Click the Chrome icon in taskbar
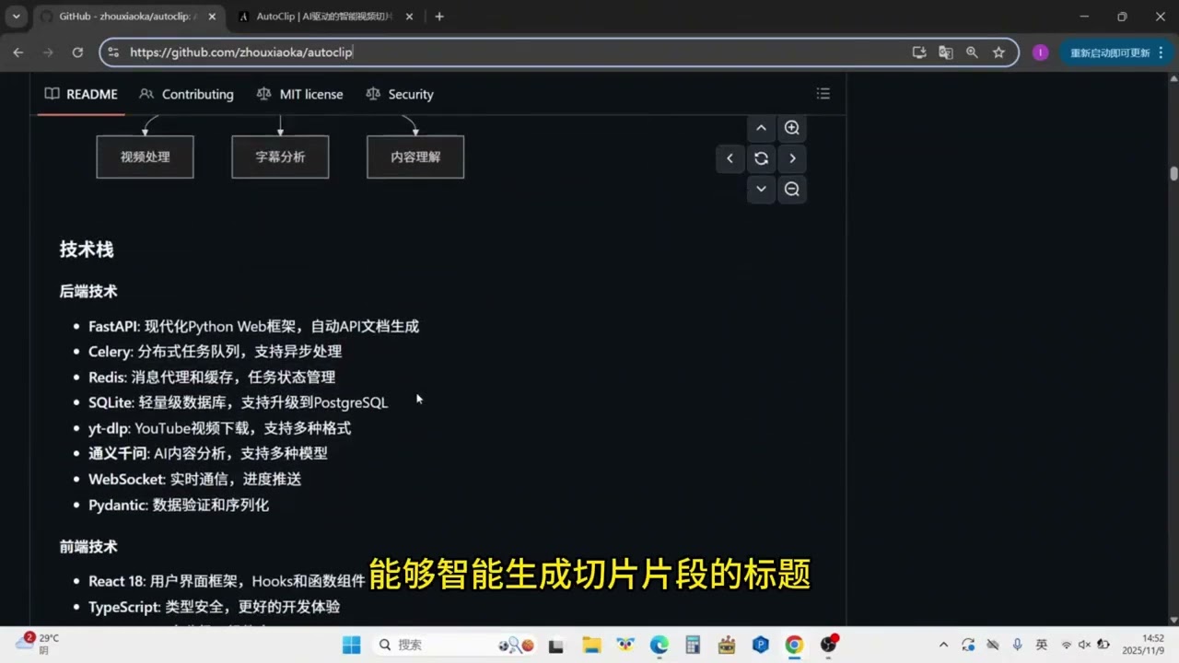The height and width of the screenshot is (663, 1179). (794, 646)
